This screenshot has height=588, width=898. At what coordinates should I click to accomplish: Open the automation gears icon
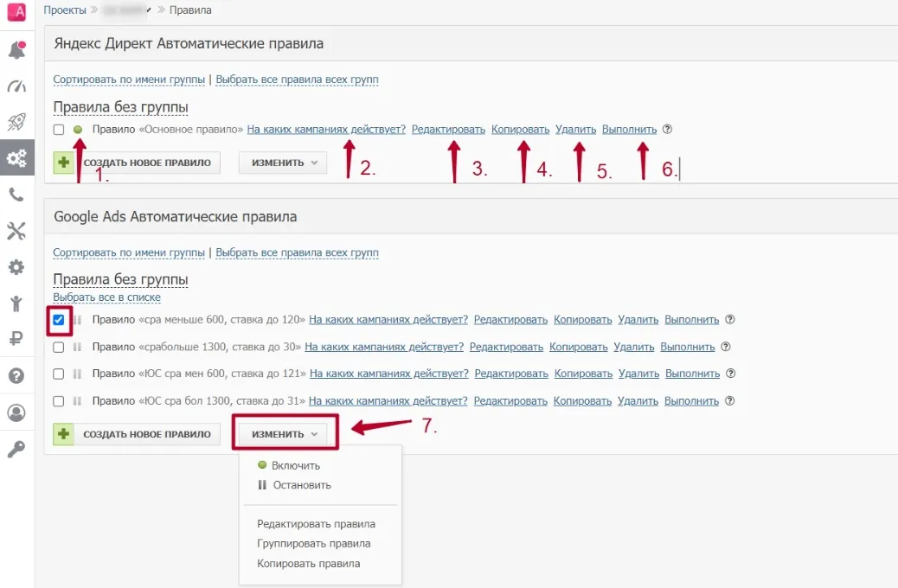(x=16, y=158)
